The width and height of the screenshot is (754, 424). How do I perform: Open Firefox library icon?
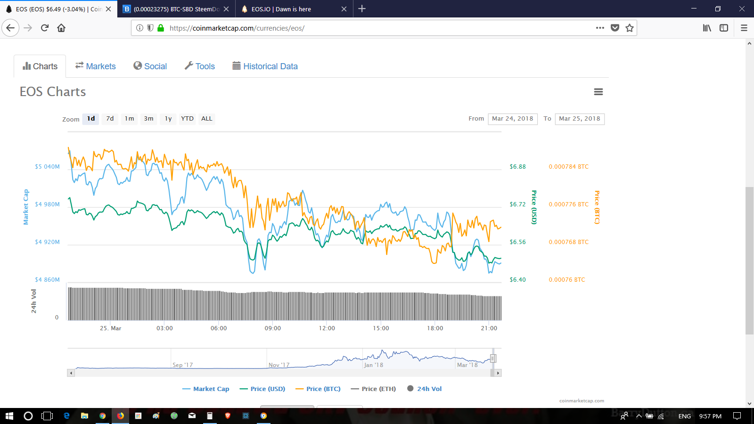pyautogui.click(x=707, y=28)
